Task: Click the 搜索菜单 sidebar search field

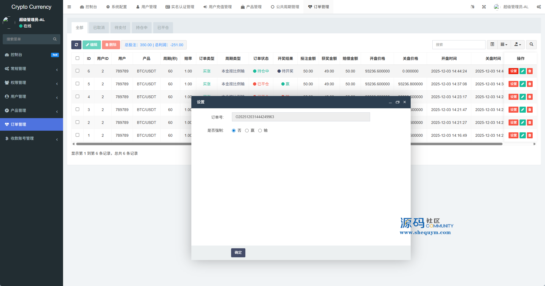Action: tap(29, 39)
